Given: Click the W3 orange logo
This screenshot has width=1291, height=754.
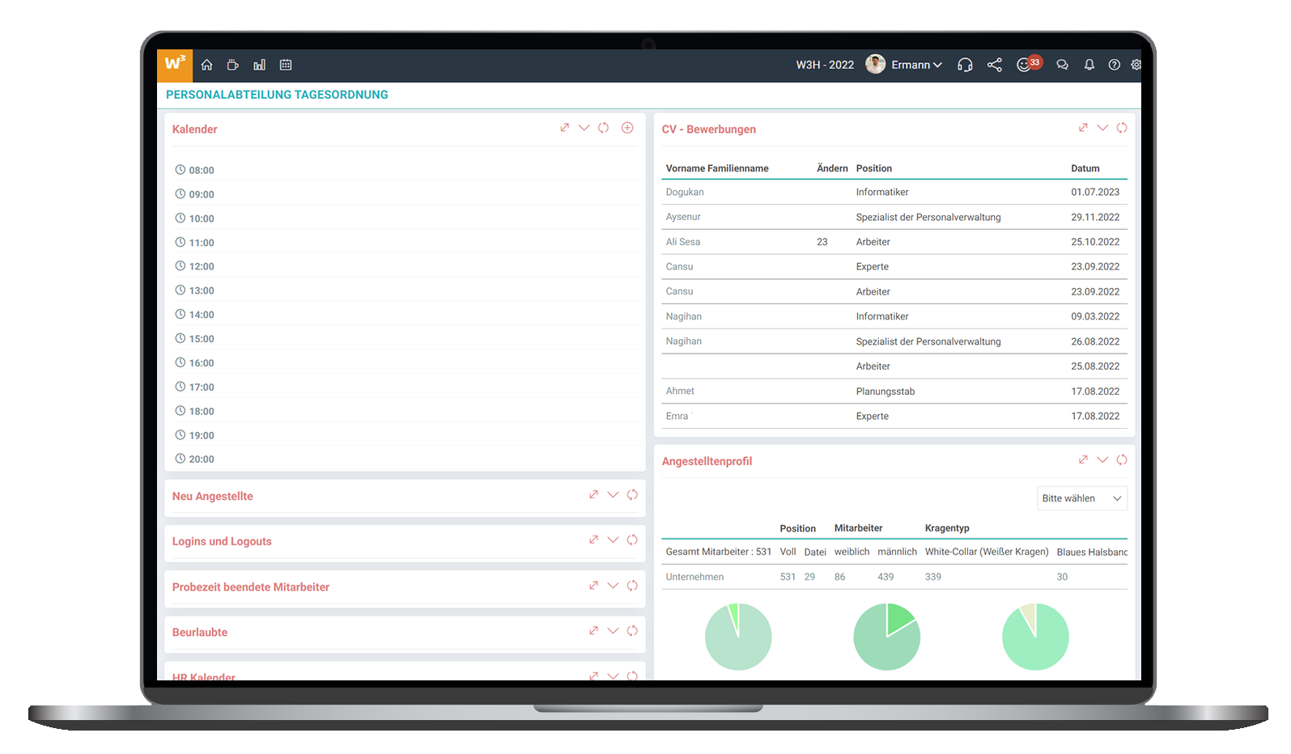Looking at the screenshot, I should click(175, 65).
